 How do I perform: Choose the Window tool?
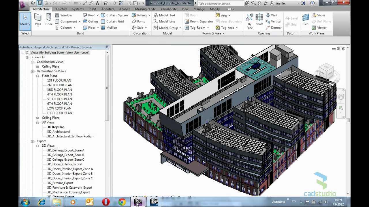(63, 15)
